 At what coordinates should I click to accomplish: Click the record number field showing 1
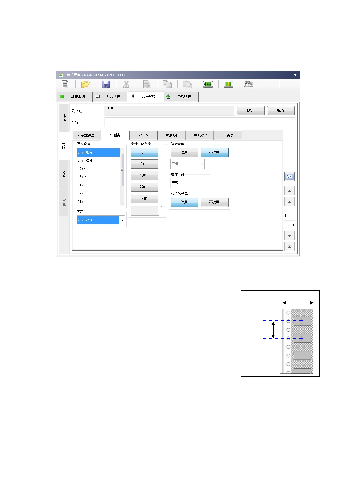[x=289, y=215]
